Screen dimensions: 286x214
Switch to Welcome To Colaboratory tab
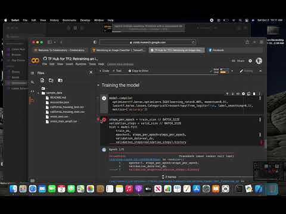pos(60,50)
